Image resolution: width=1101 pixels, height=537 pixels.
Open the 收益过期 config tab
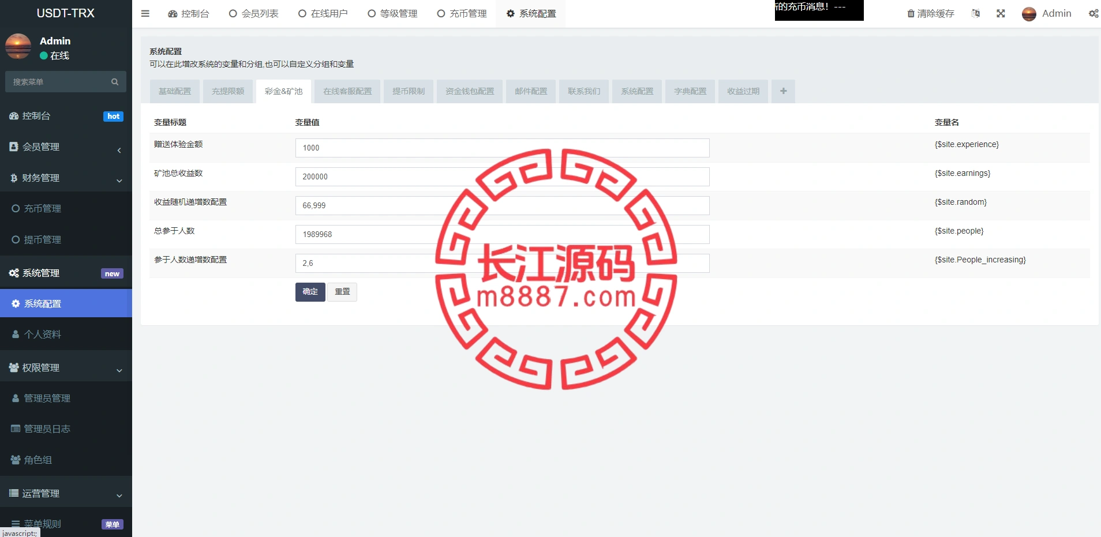click(743, 91)
